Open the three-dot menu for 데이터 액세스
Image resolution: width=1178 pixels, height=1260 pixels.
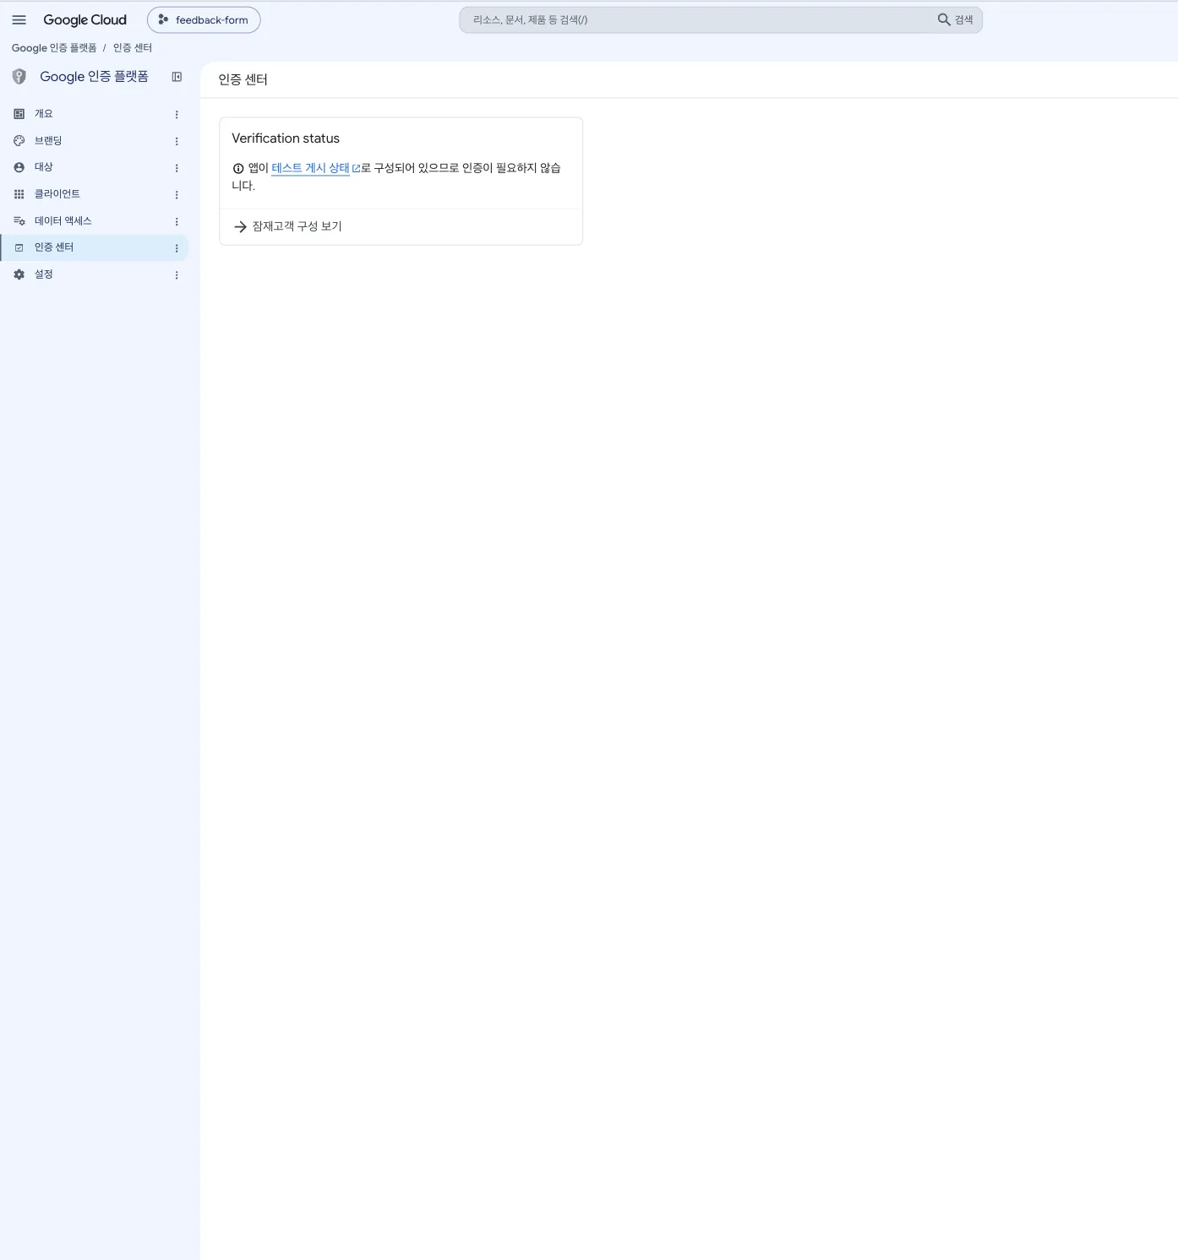(177, 222)
